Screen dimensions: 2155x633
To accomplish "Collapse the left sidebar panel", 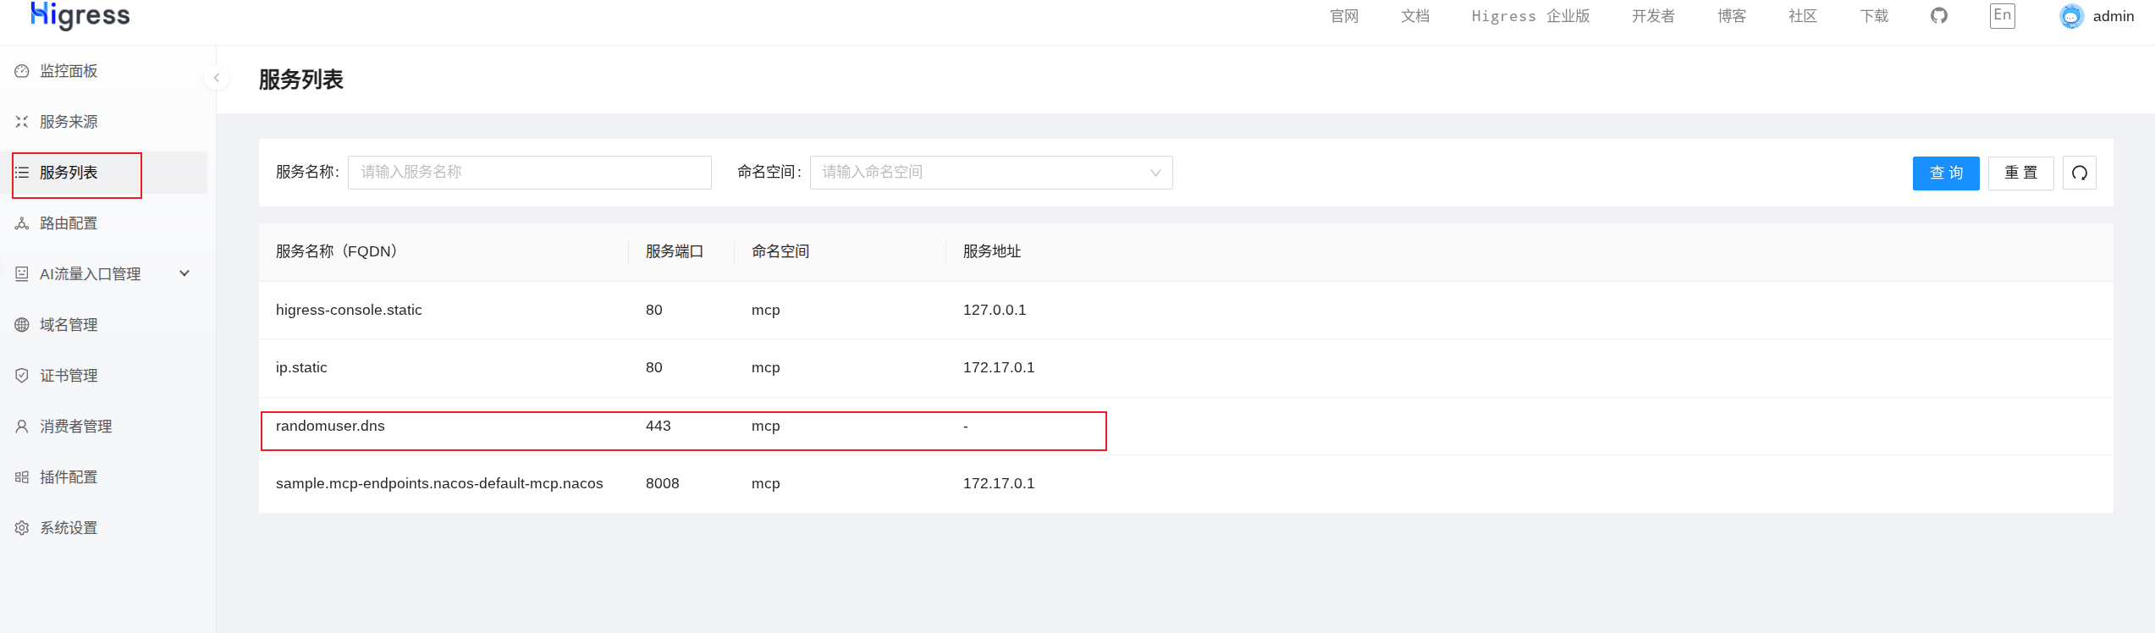I will click(x=217, y=78).
